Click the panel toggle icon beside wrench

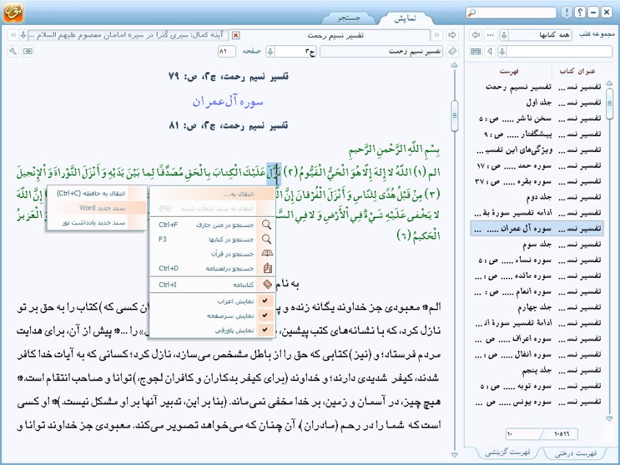click(28, 52)
